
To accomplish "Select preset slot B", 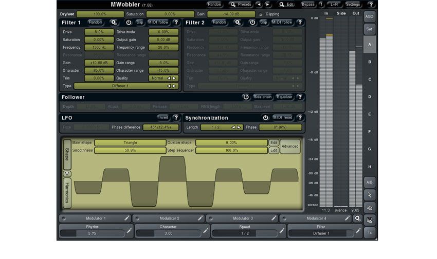I will coord(370,62).
